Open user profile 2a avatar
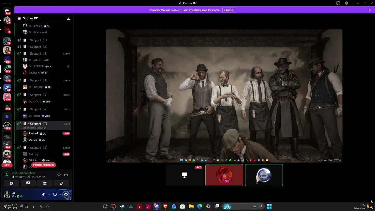Image resolution: width=375 pixels, height=211 pixels. (x=7, y=194)
